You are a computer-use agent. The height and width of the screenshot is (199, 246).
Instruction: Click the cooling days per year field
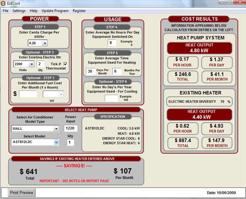111,98
